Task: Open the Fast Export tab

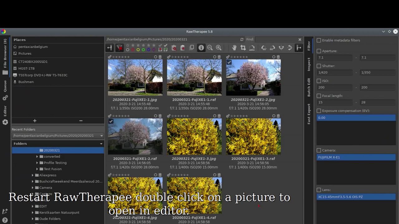Action: point(309,114)
